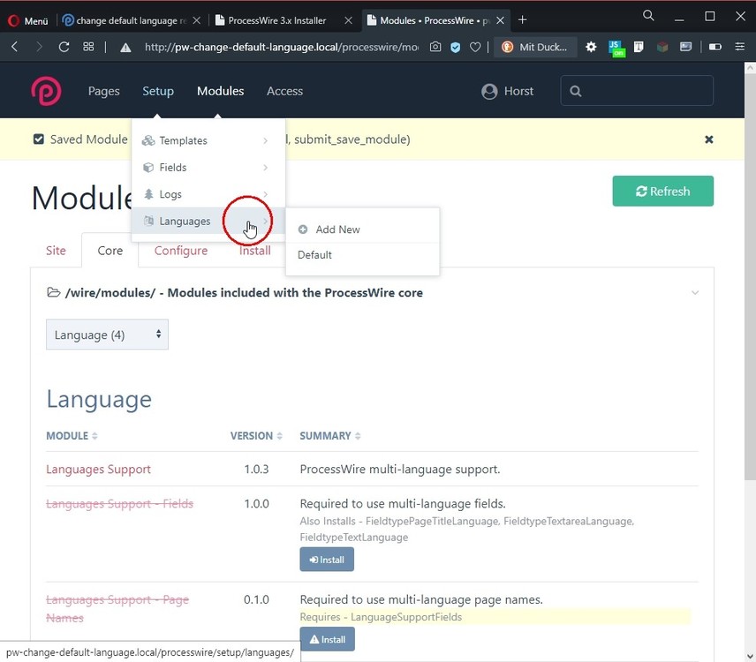Switch to the Configure modules tab
Viewport: 756px width, 662px height.
pos(181,251)
